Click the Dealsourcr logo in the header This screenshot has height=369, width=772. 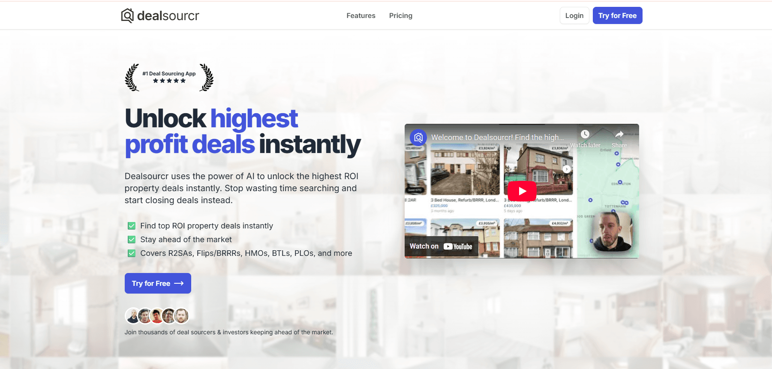[160, 16]
